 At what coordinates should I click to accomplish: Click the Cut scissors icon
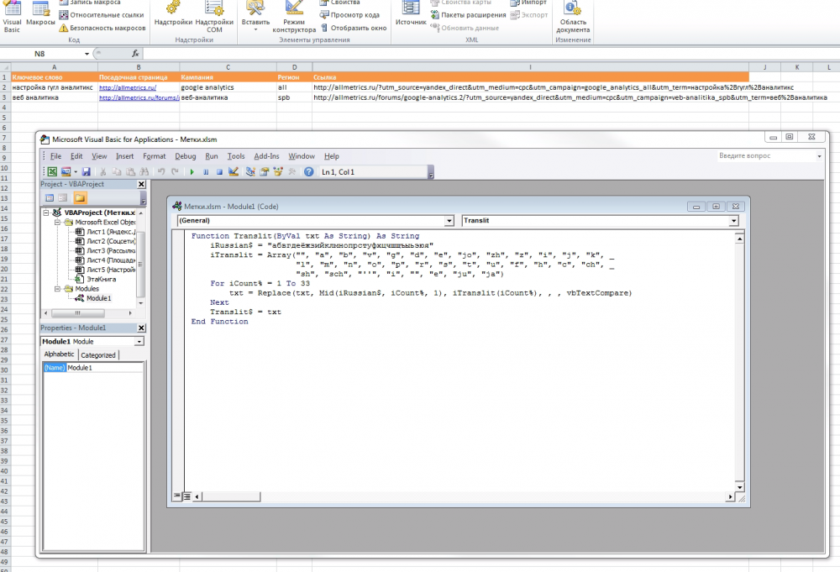tap(102, 172)
